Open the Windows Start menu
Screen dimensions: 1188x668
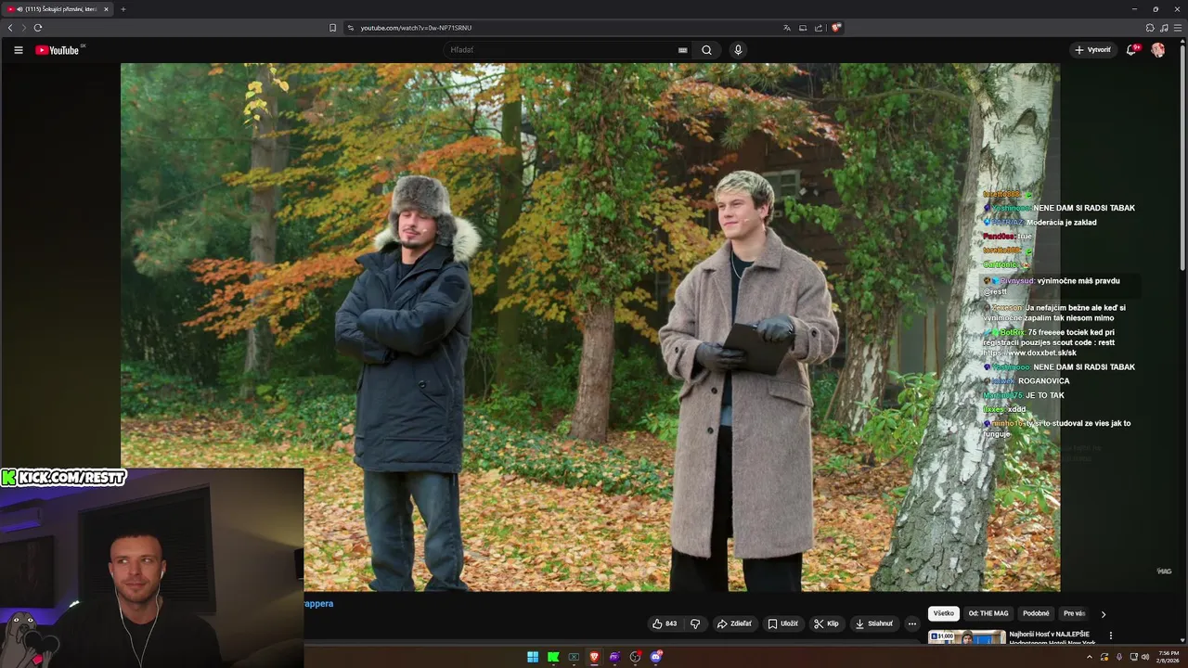click(x=533, y=657)
